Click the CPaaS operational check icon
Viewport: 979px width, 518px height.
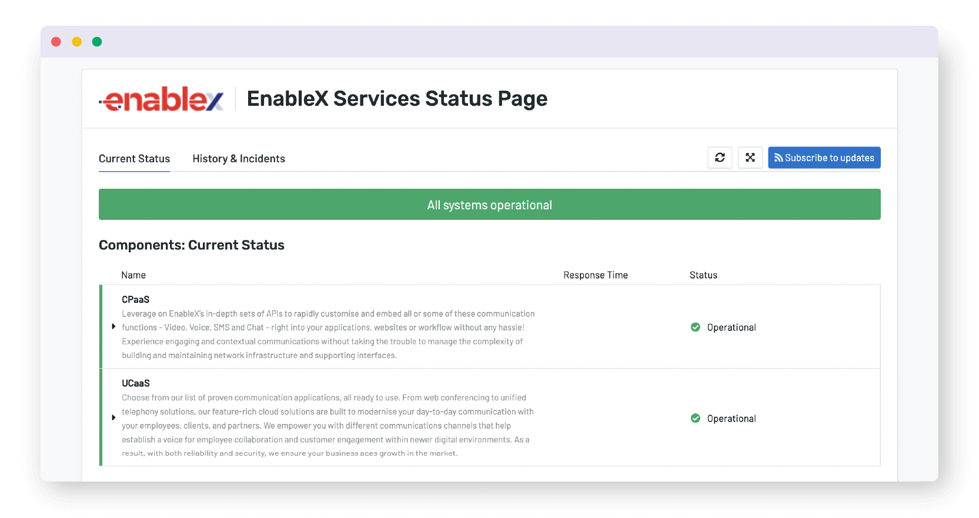696,327
